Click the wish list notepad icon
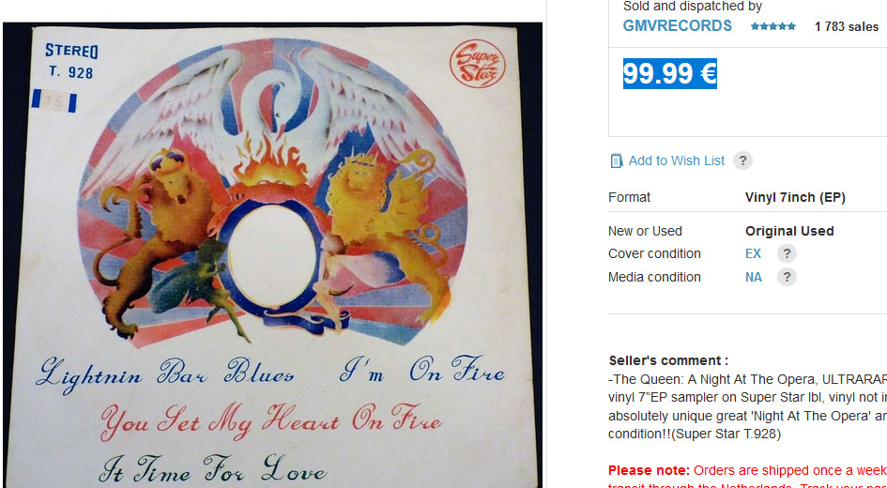Image resolution: width=887 pixels, height=488 pixels. click(x=616, y=160)
